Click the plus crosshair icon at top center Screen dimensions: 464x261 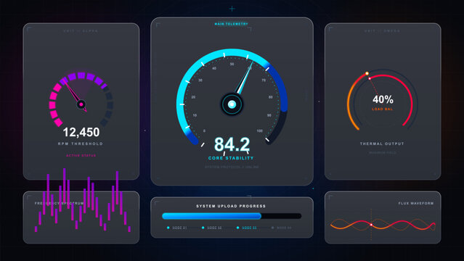[232, 9]
